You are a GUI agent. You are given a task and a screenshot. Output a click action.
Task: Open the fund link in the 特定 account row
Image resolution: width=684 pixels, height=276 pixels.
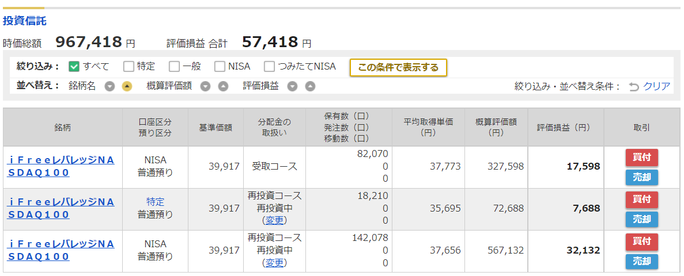click(61, 209)
